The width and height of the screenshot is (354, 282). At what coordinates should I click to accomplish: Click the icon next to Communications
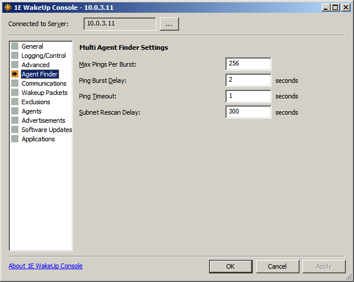tap(15, 83)
